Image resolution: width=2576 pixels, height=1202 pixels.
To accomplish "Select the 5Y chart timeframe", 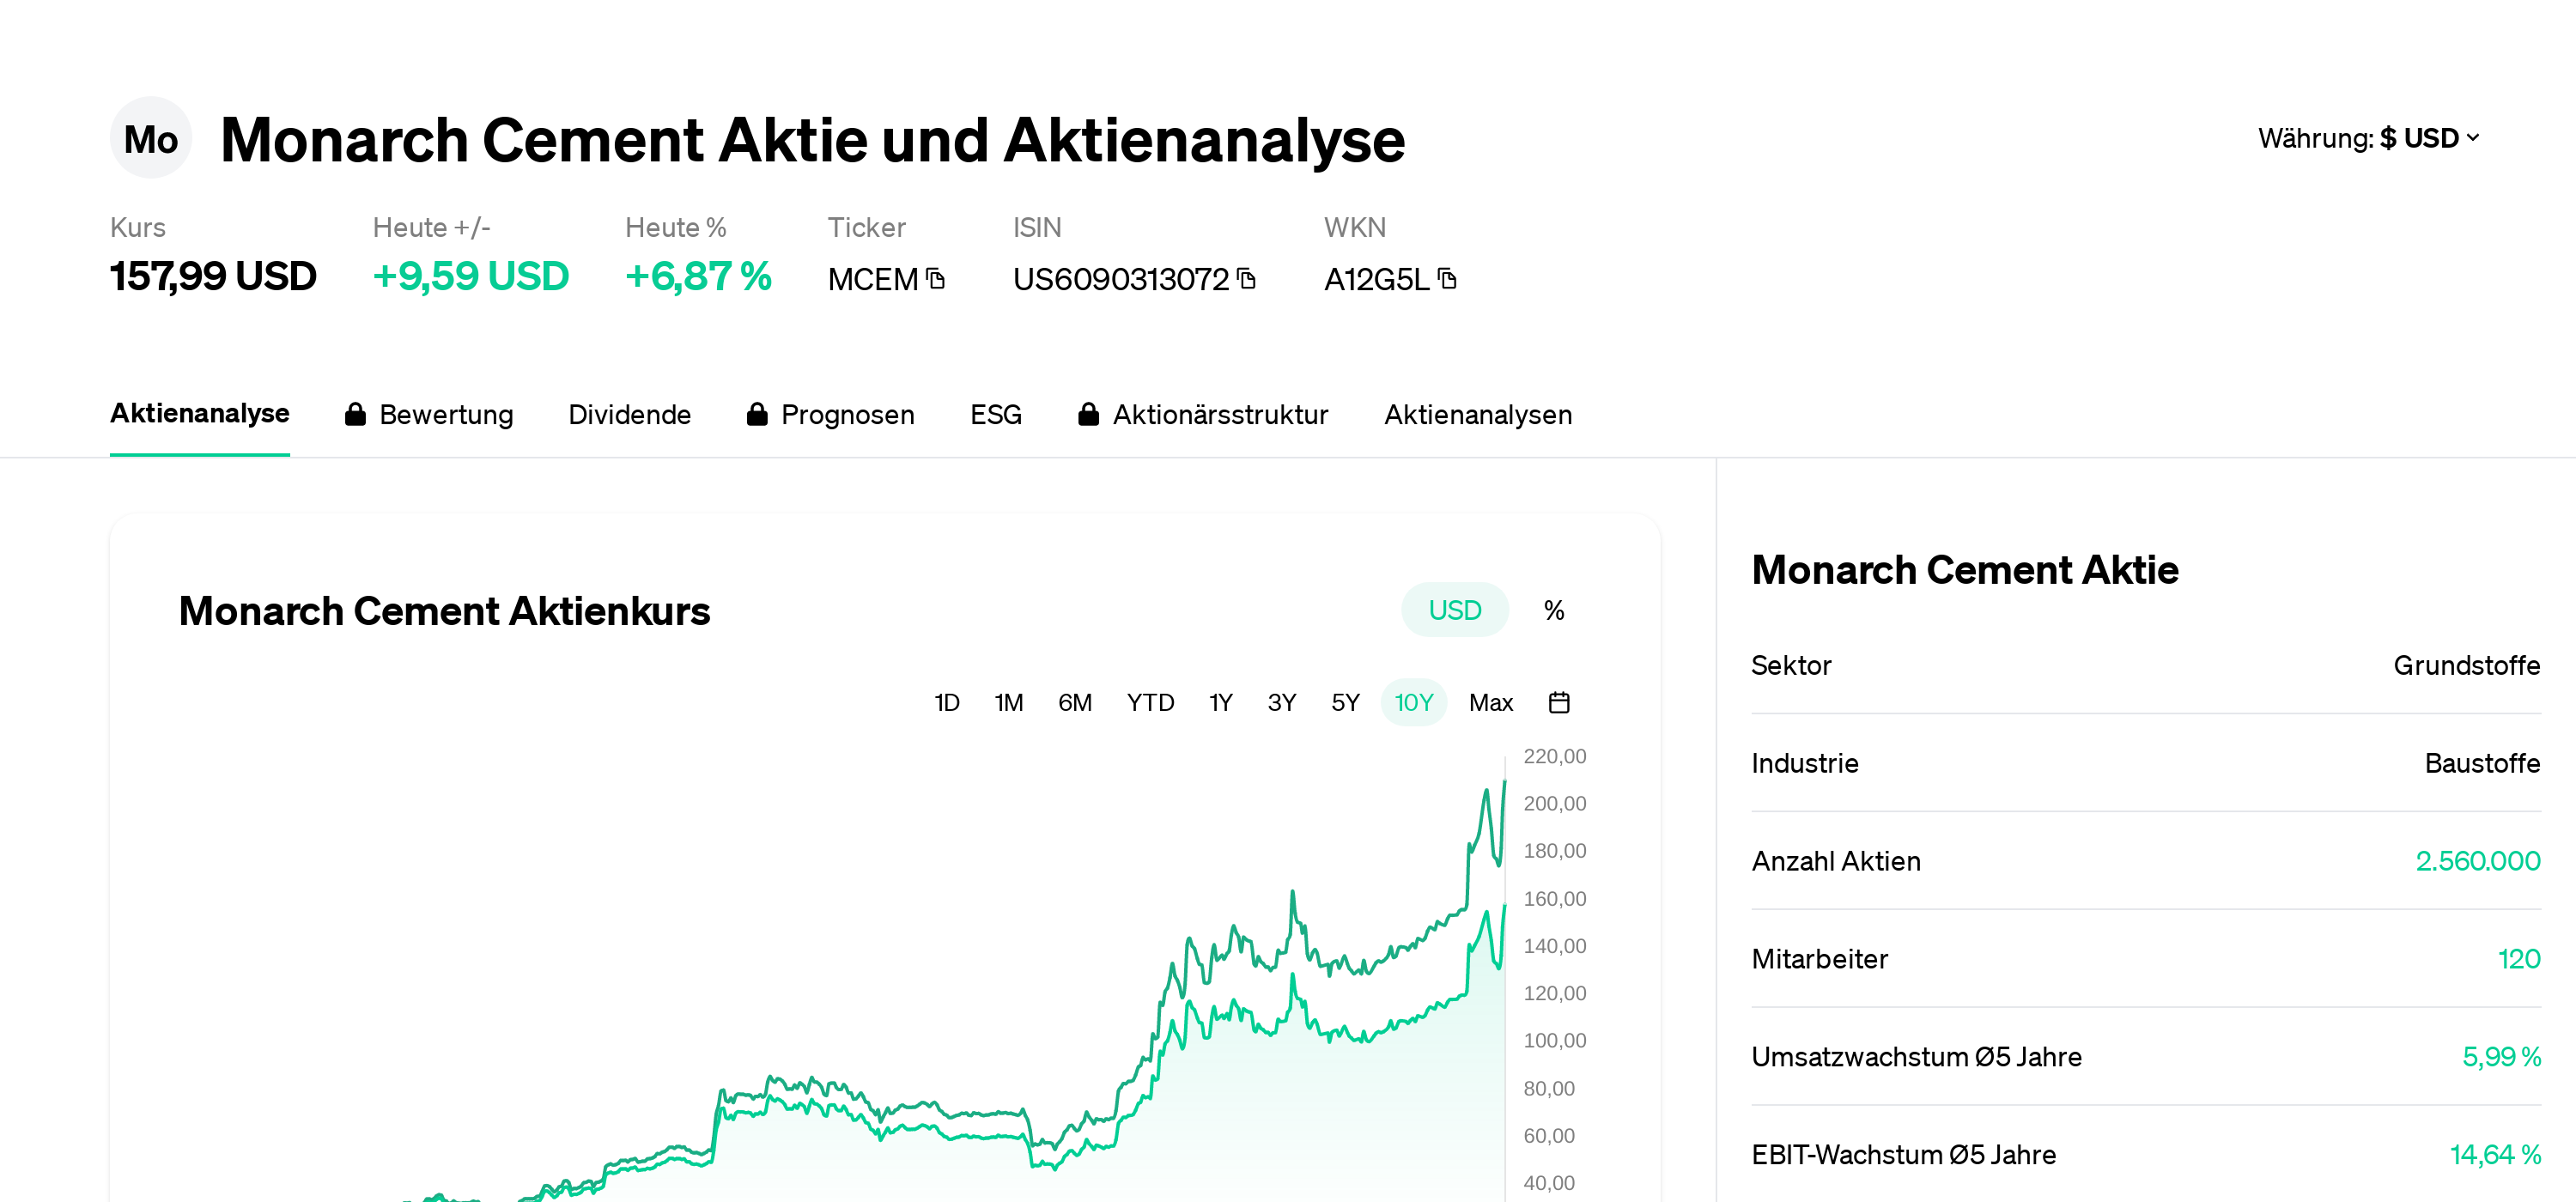I will [1345, 702].
